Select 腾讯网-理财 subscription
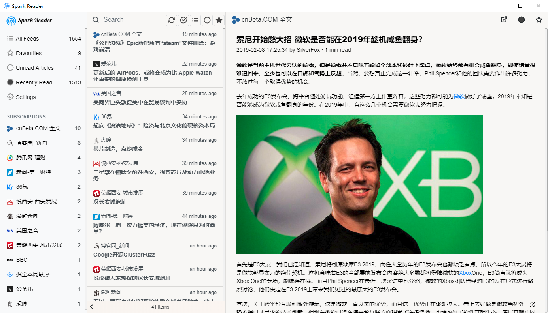This screenshot has height=313, width=548. coord(43,157)
